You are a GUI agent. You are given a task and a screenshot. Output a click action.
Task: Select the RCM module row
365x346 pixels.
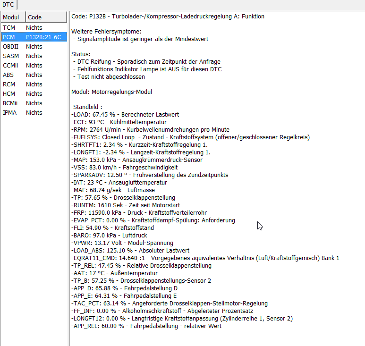click(x=9, y=84)
